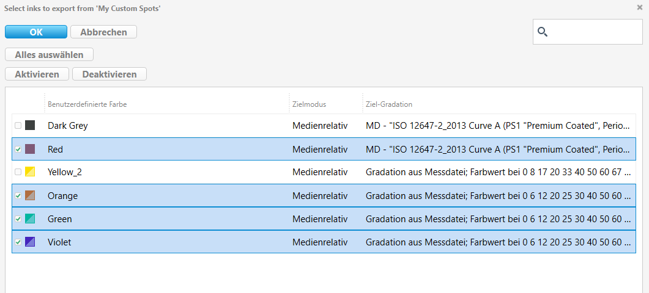This screenshot has width=649, height=293.
Task: Enable the Dark Grey checkbox
Action: (18, 125)
